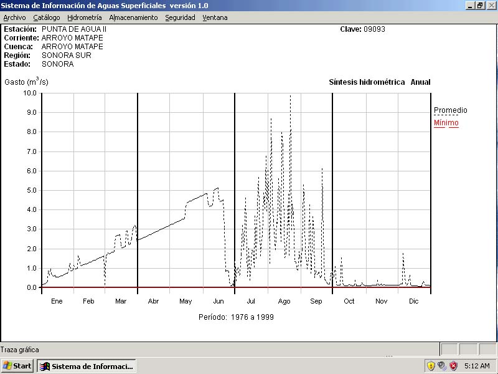Click the speaker volume tray icon
498x374 pixels.
click(x=442, y=366)
